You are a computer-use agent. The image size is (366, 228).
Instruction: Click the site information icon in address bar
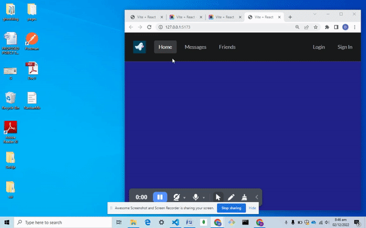(160, 27)
